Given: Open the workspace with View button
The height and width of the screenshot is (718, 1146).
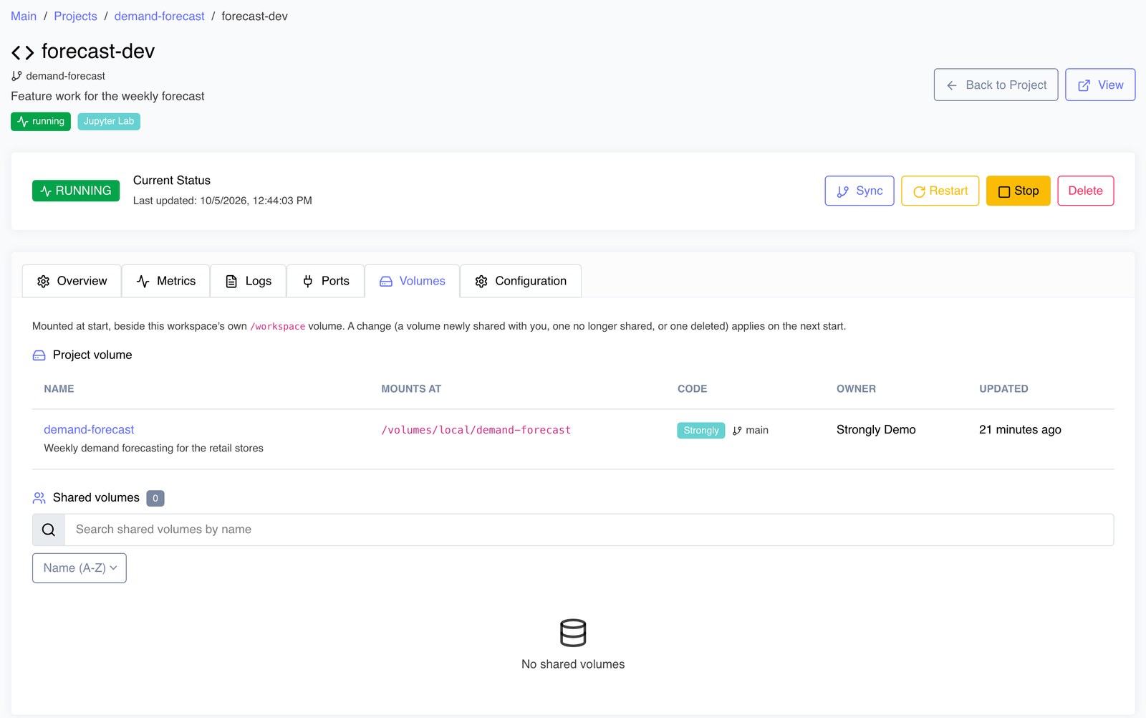Looking at the screenshot, I should (1100, 85).
